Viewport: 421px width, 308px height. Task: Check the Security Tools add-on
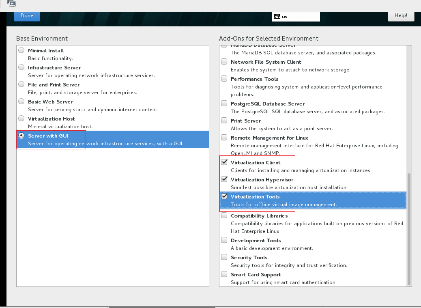224,257
